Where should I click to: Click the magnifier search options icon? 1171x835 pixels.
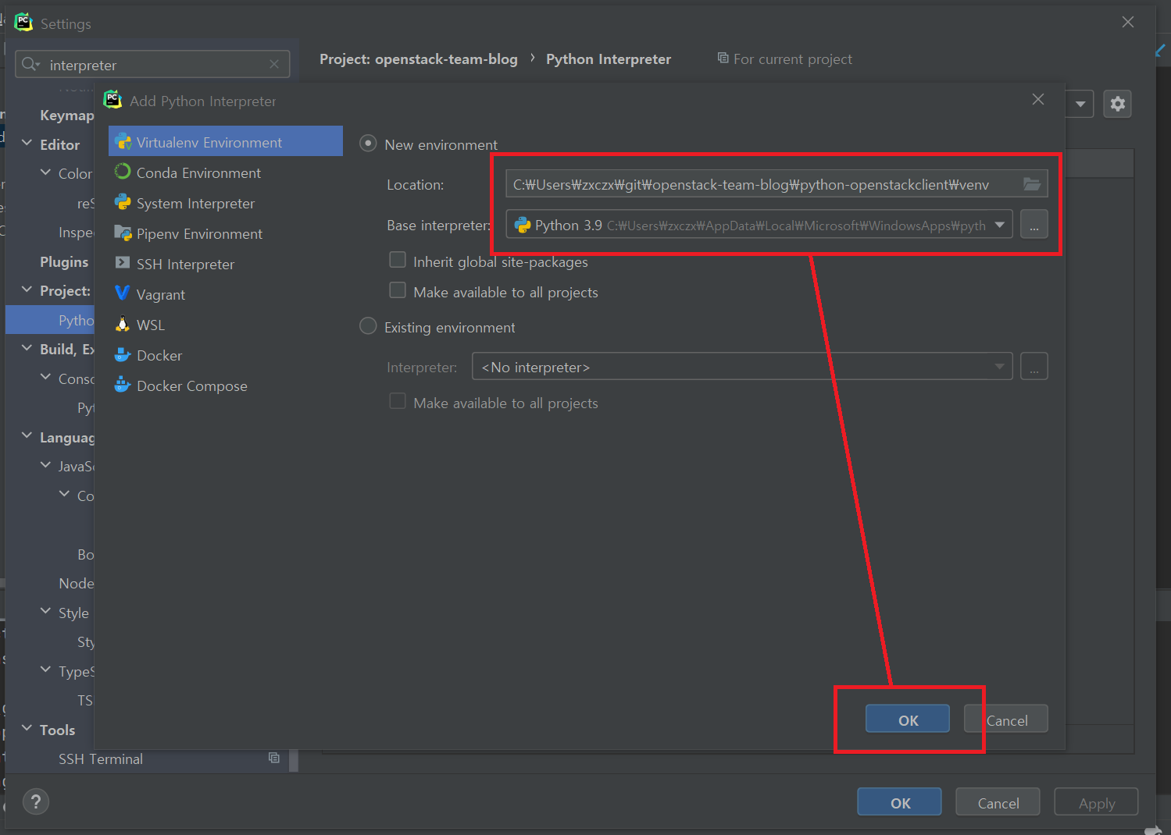tap(30, 64)
